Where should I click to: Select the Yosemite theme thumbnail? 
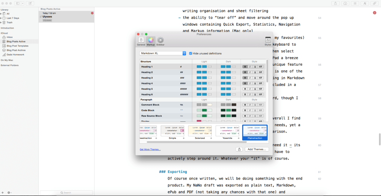[x=227, y=133]
